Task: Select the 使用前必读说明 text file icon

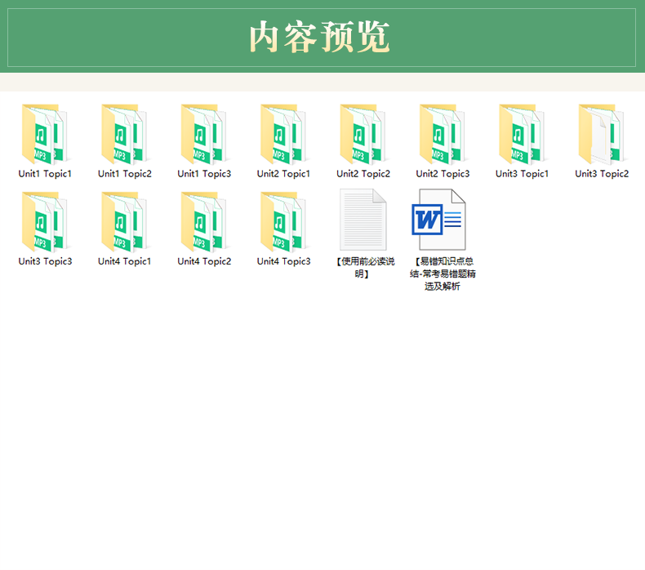Action: (x=363, y=220)
